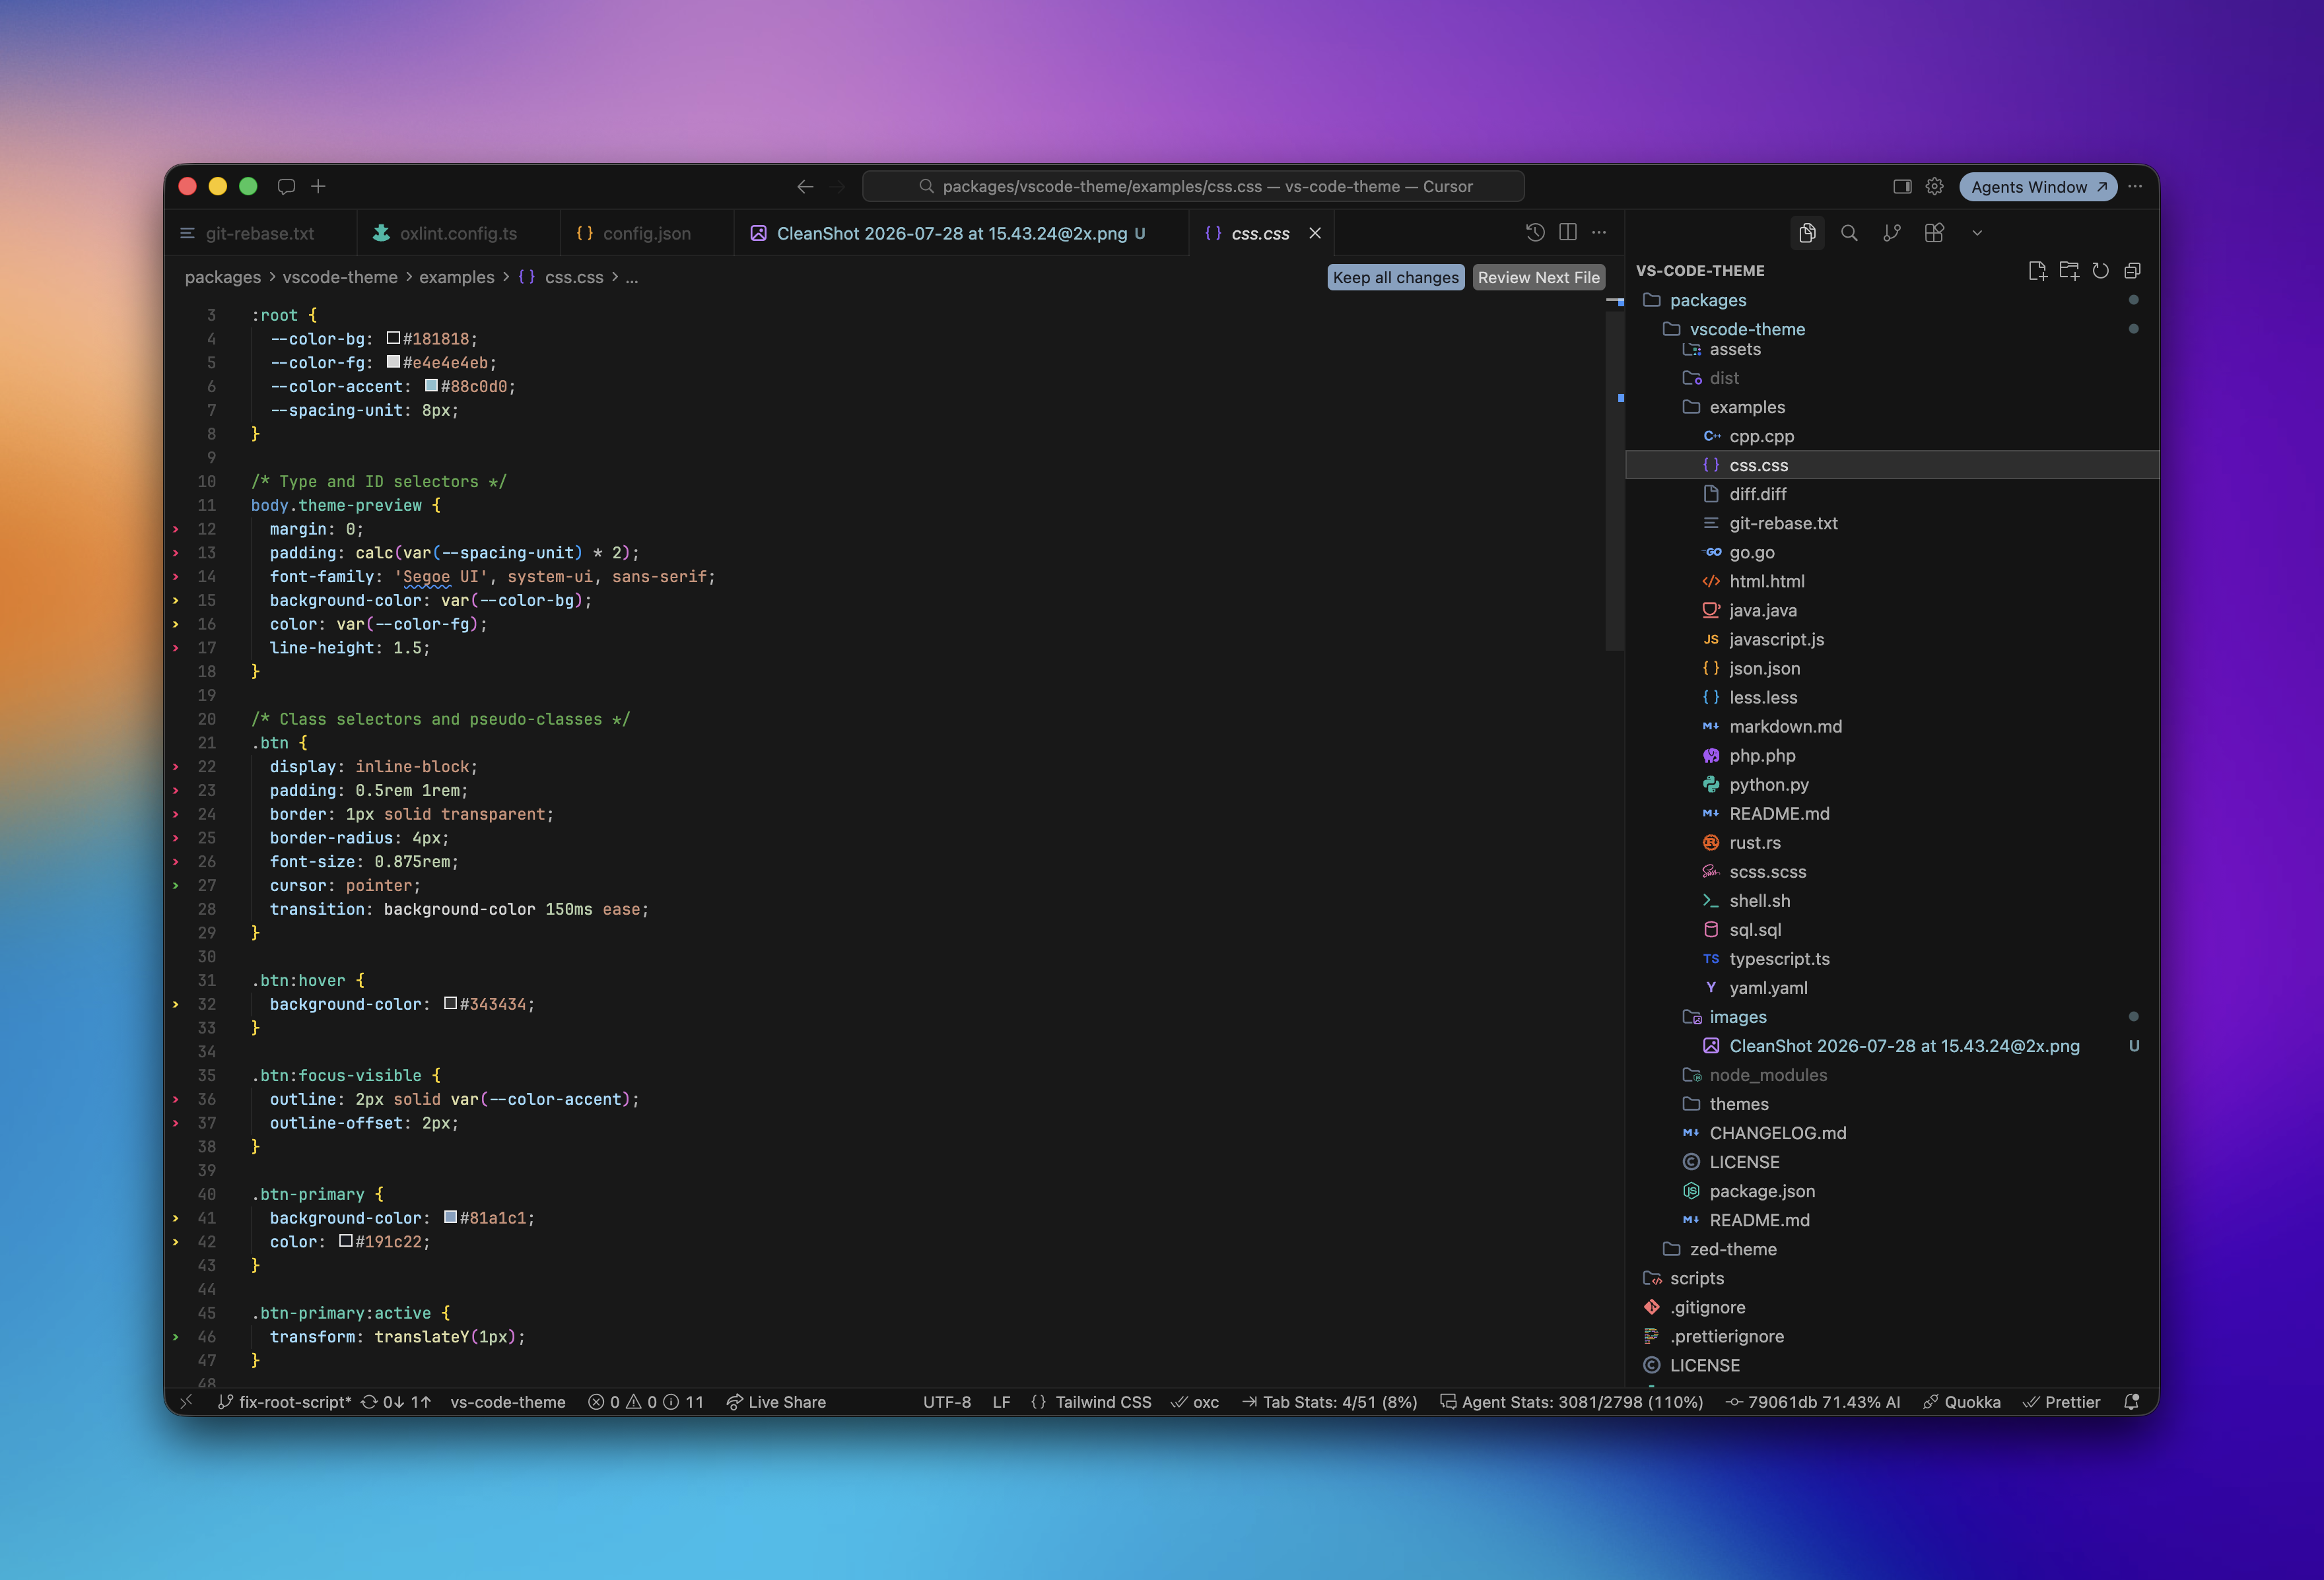The width and height of the screenshot is (2324, 1580).
Task: Click the plus new tab icon in title bar
Action: tap(318, 187)
